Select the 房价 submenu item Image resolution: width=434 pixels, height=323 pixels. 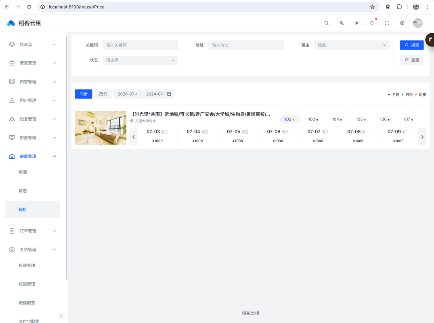click(x=32, y=210)
